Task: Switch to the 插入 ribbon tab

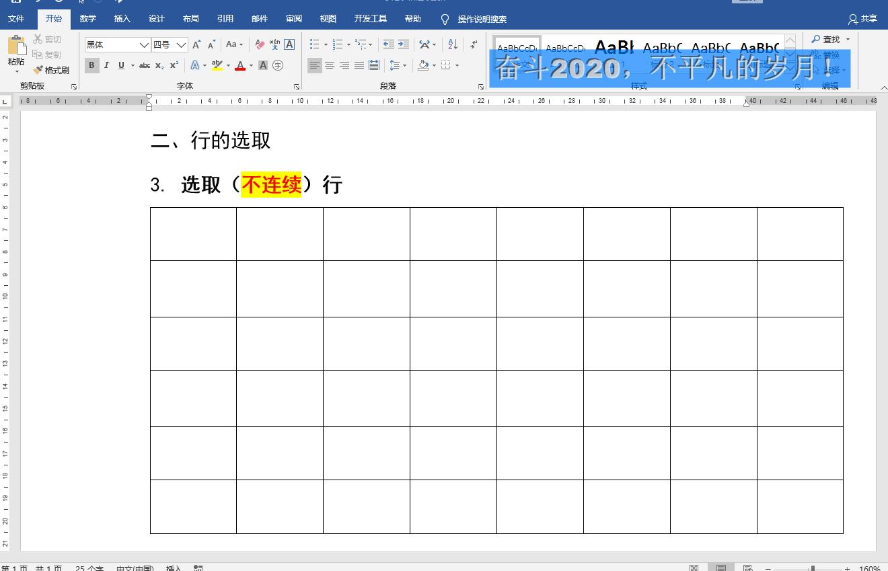Action: (x=121, y=19)
